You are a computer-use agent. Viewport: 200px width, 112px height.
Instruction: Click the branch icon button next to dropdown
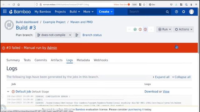[77, 35]
